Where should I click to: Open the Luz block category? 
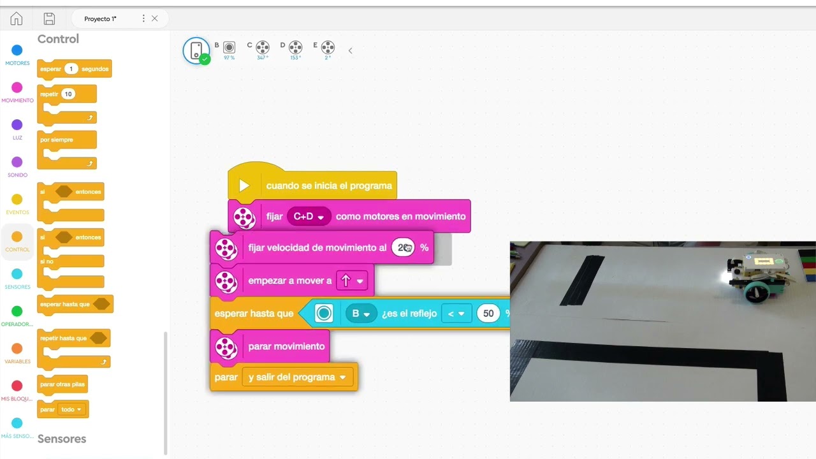(x=17, y=129)
